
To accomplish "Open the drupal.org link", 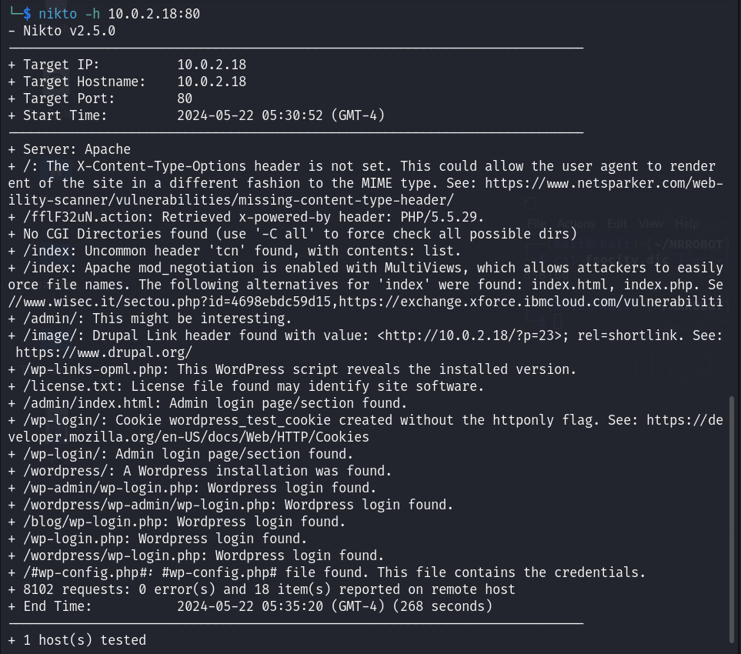I will coord(104,352).
